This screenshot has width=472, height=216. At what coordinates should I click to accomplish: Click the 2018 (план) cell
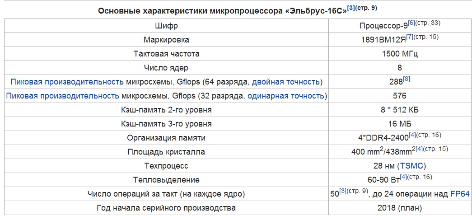coord(400,208)
